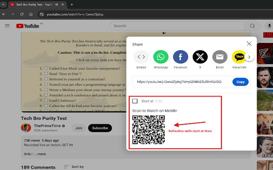The height and width of the screenshot is (170, 273).
Task: Share the video via KakaoTalk
Action: click(239, 57)
